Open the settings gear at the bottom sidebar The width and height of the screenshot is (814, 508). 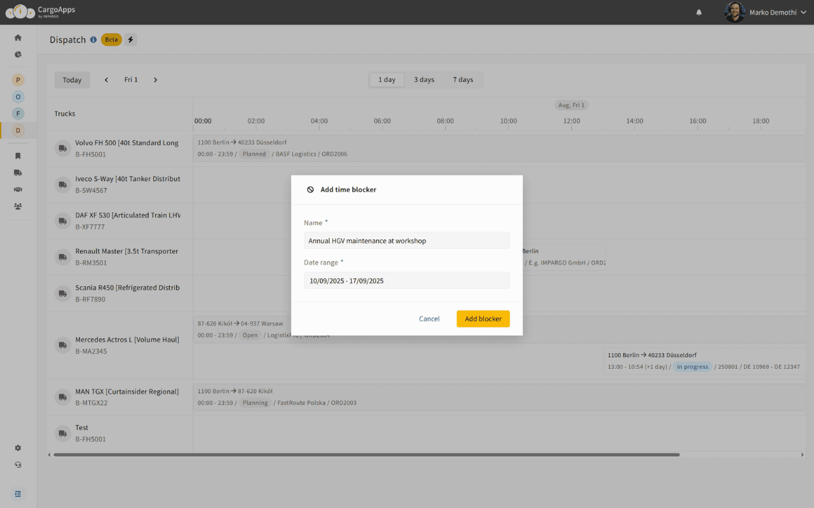(18, 448)
